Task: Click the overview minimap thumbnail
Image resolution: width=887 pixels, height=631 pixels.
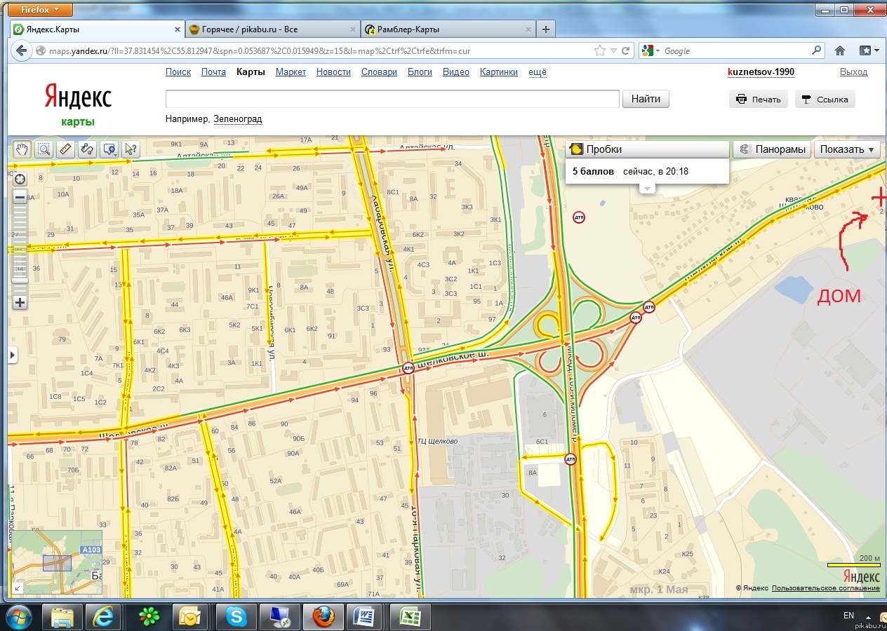Action: (x=57, y=563)
